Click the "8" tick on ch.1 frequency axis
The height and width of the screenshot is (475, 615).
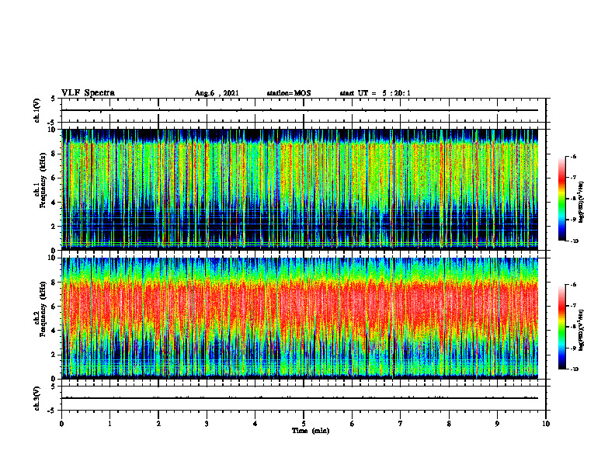[54, 154]
